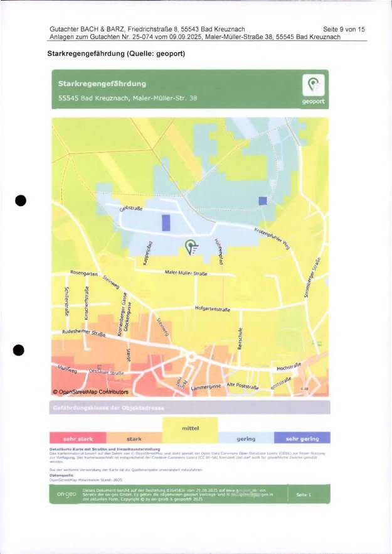Screen dimensions: 392x554
Task: Click the Dessauer Straße street label
Action: (x=107, y=372)
